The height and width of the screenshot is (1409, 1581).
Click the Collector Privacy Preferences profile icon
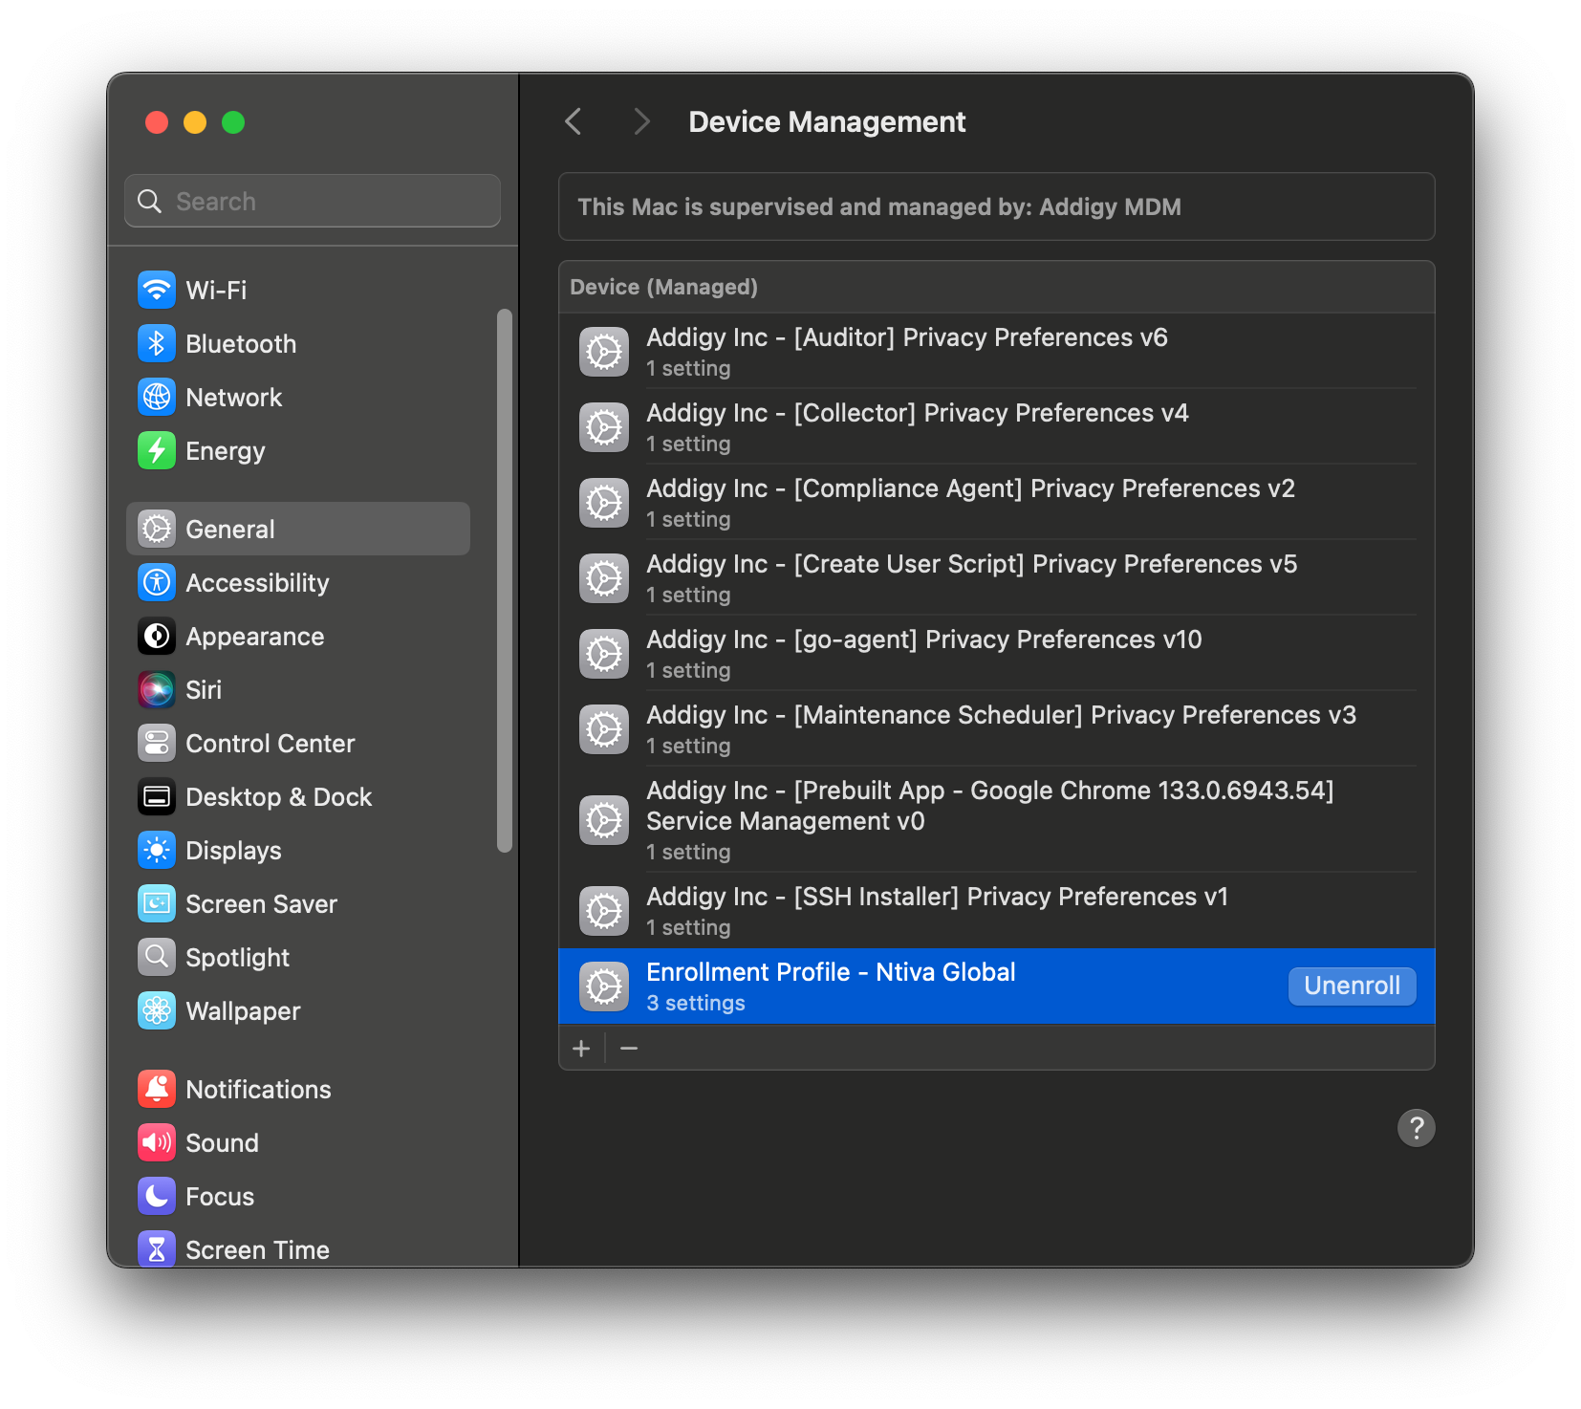point(604,427)
